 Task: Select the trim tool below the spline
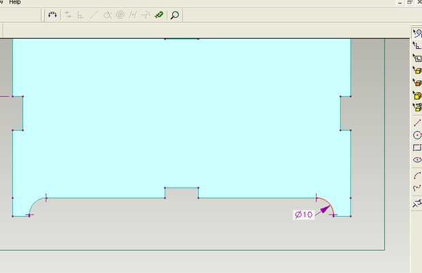pos(417,203)
